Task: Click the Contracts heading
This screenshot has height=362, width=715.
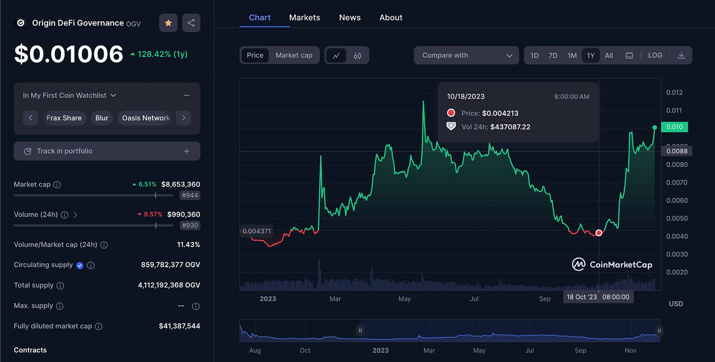Action: pos(30,350)
